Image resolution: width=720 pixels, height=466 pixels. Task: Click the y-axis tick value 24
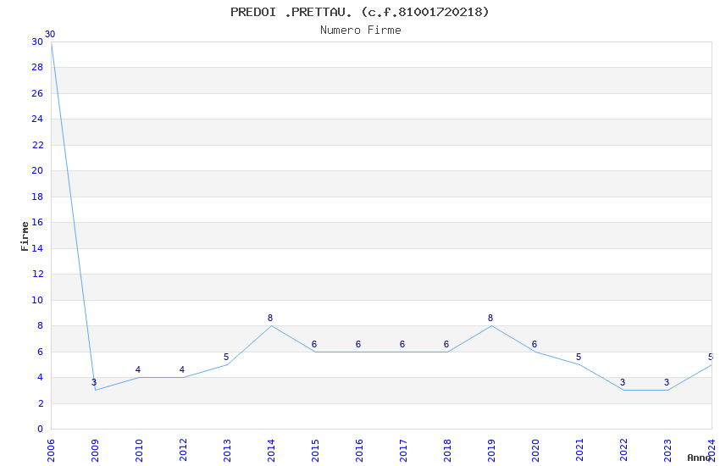37,119
